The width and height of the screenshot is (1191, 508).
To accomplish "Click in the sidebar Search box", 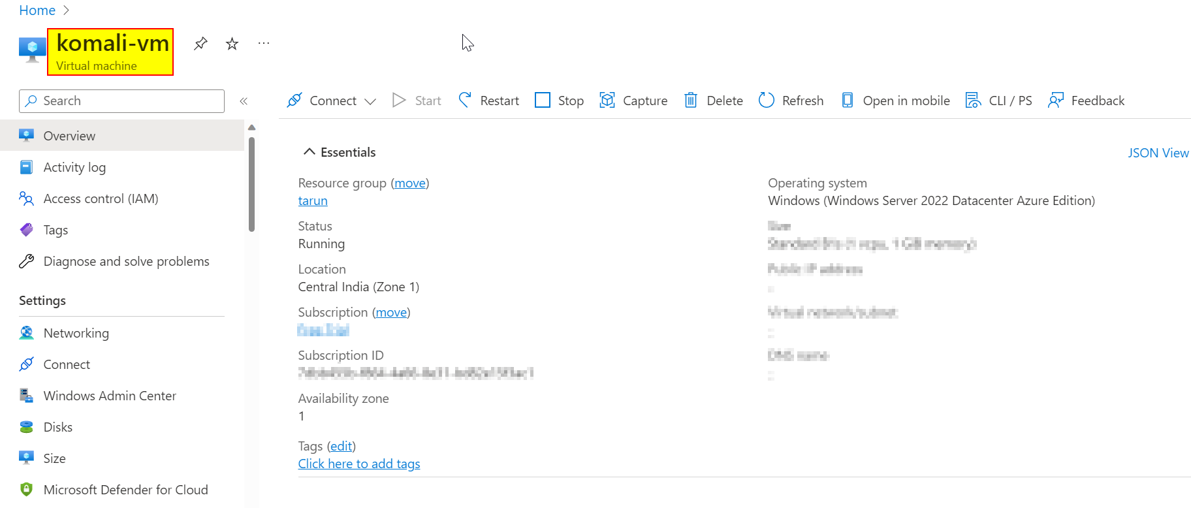I will [x=121, y=101].
